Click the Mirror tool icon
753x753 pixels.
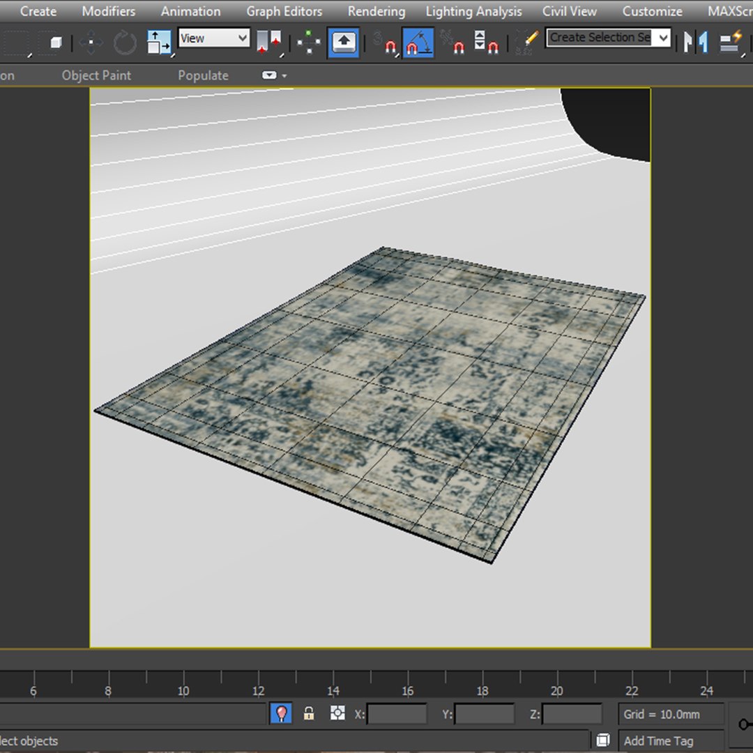pos(697,43)
